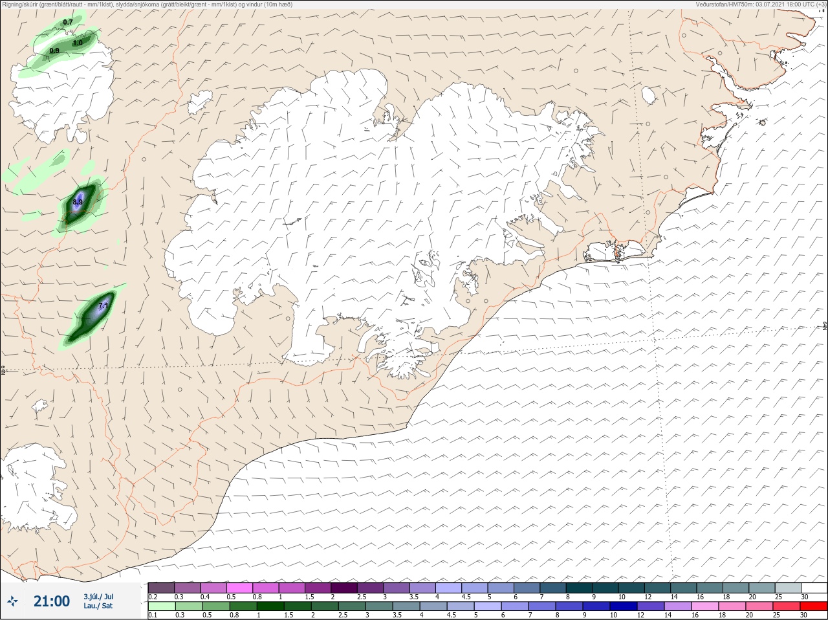
Task: Select the dark teal 8 swatch in upper legend
Action: coord(579,588)
